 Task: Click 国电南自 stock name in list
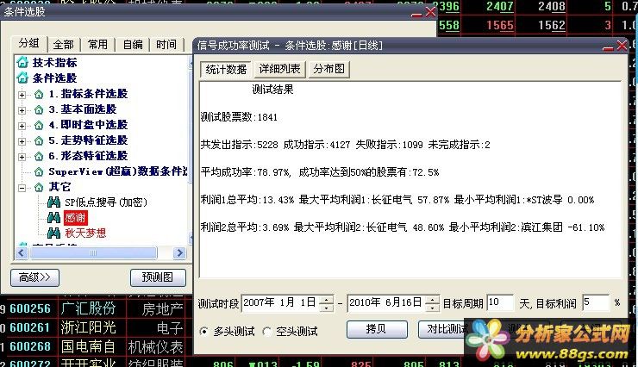pyautogui.click(x=88, y=346)
